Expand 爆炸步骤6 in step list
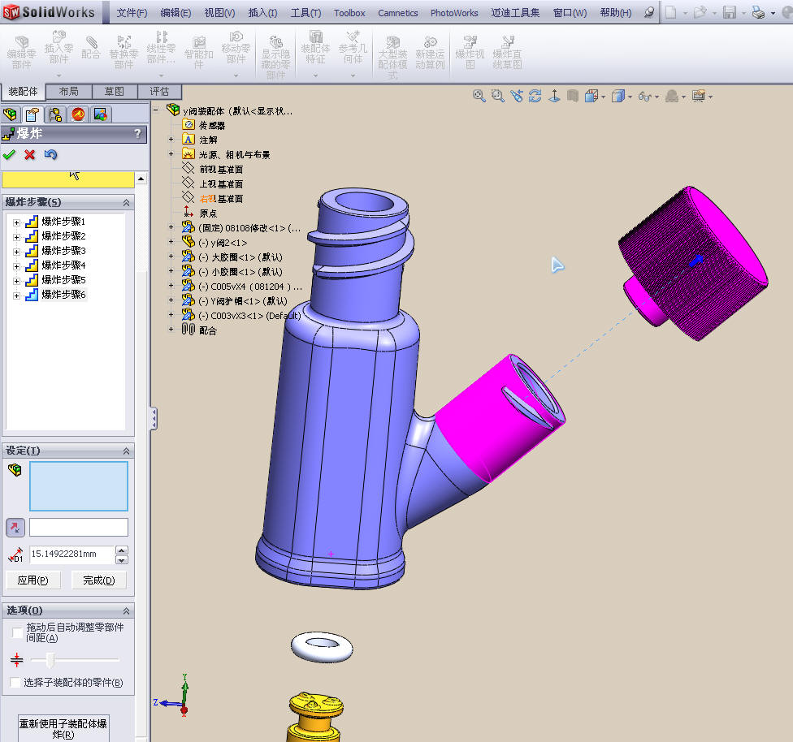The width and height of the screenshot is (793, 742). [x=17, y=296]
